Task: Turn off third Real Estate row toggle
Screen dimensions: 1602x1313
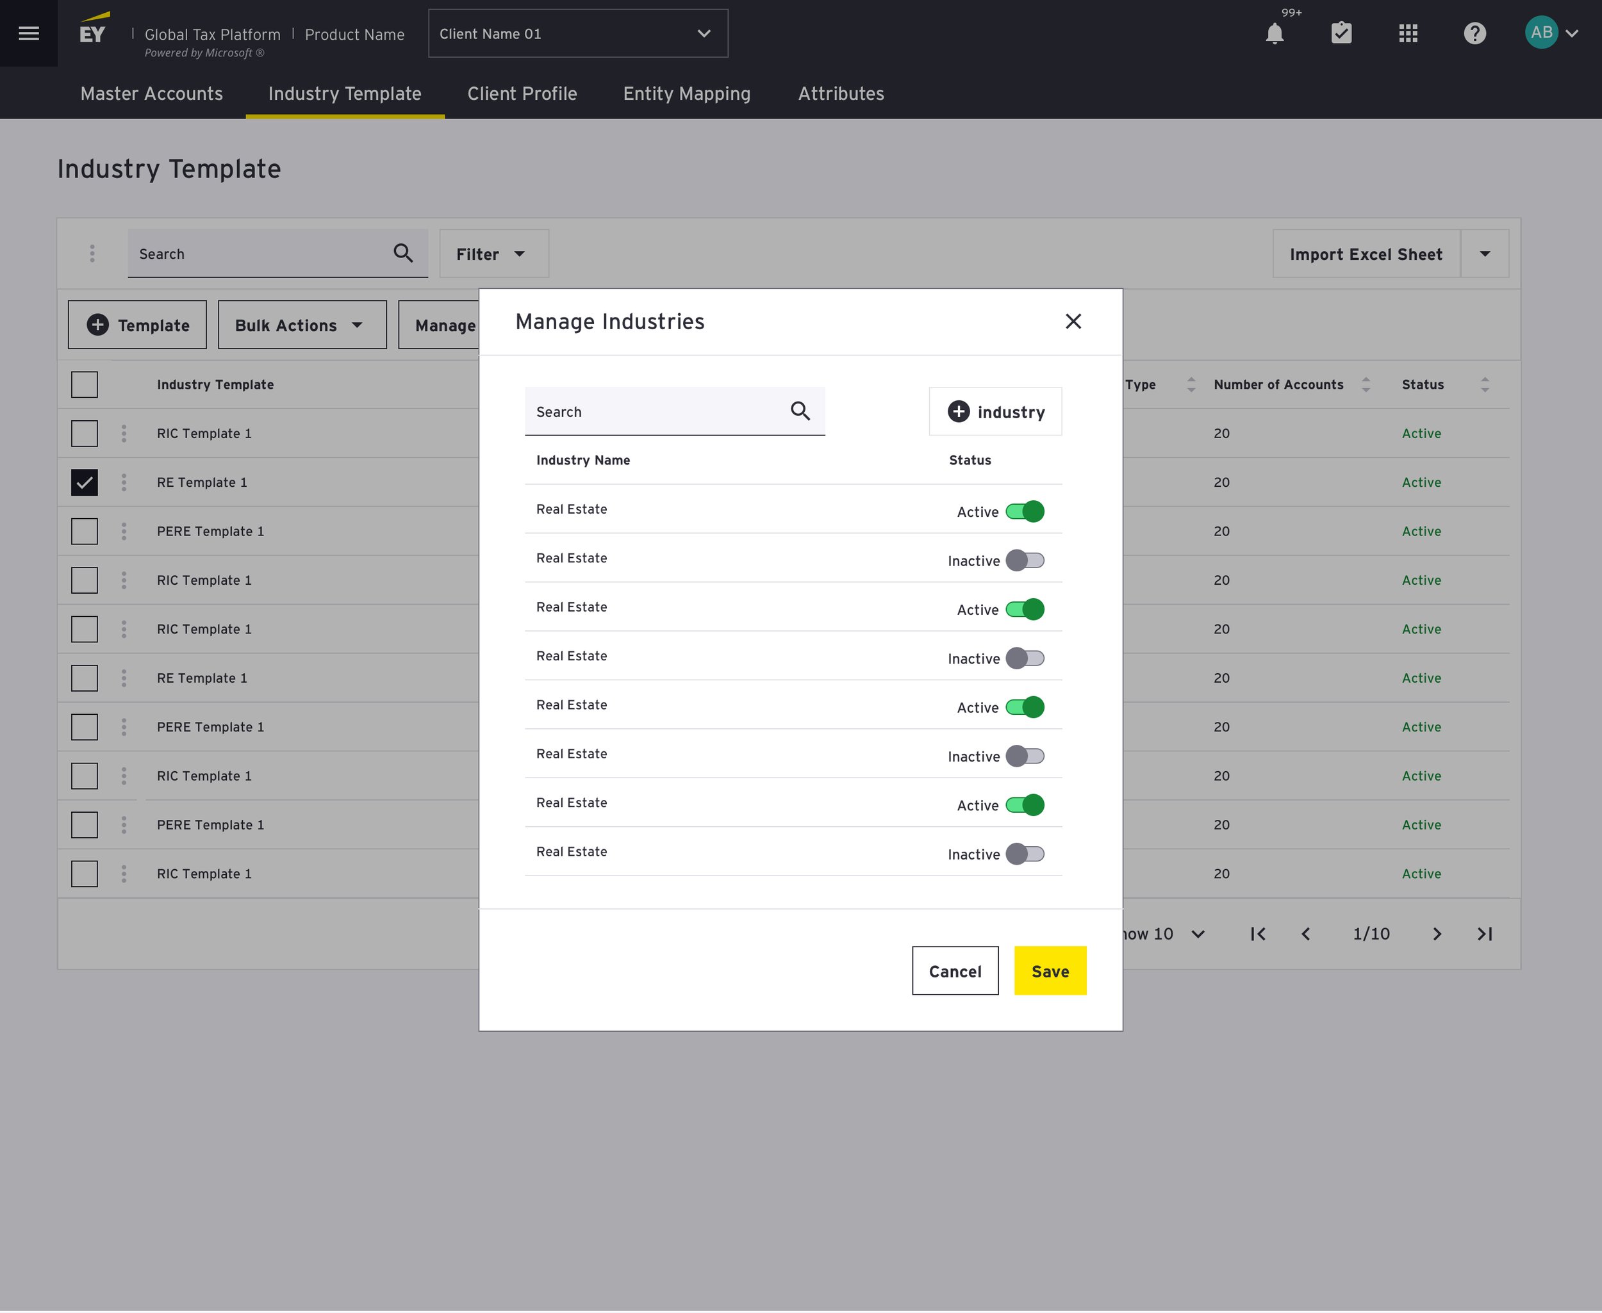Action: pyautogui.click(x=1025, y=610)
